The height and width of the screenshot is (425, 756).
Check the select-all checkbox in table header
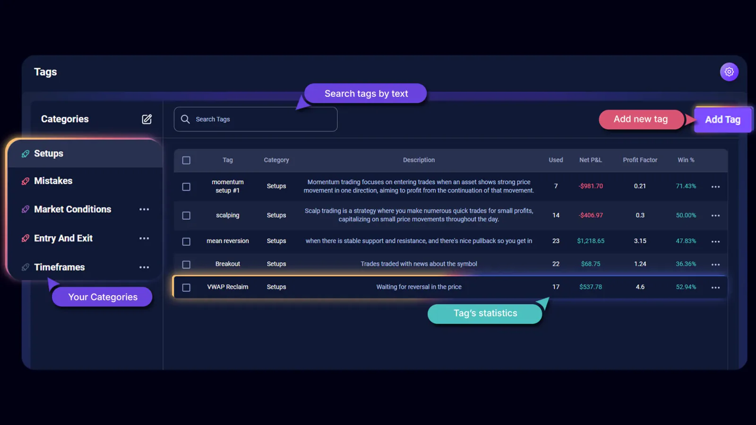(x=186, y=160)
